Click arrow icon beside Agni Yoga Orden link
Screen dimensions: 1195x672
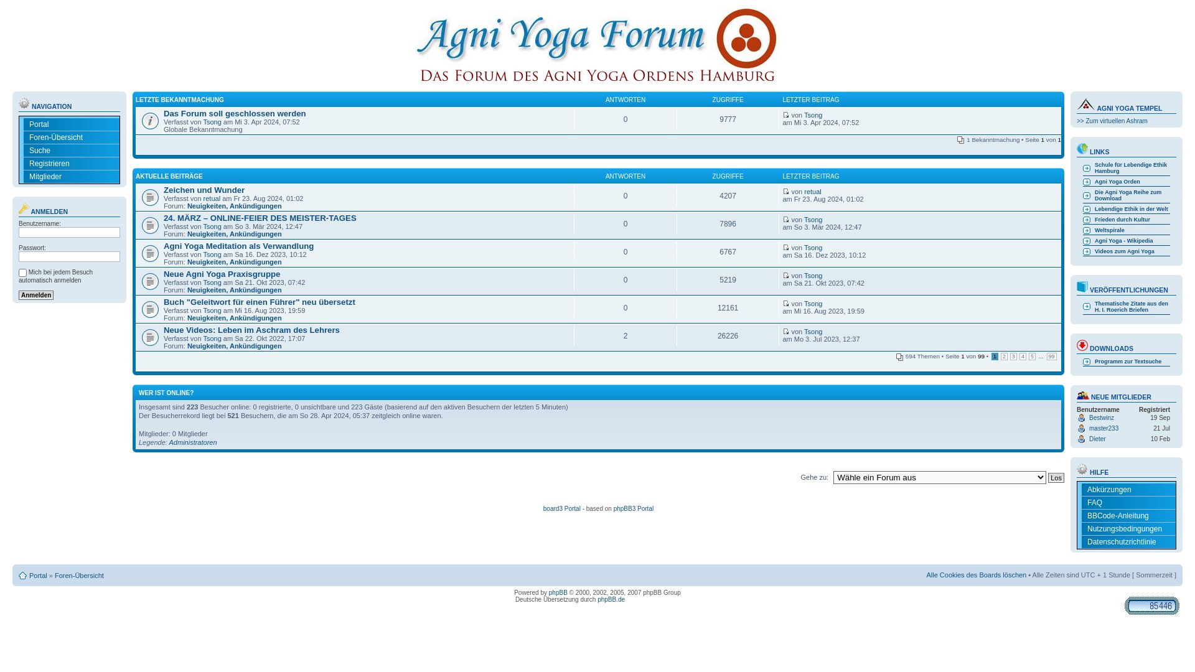point(1087,182)
